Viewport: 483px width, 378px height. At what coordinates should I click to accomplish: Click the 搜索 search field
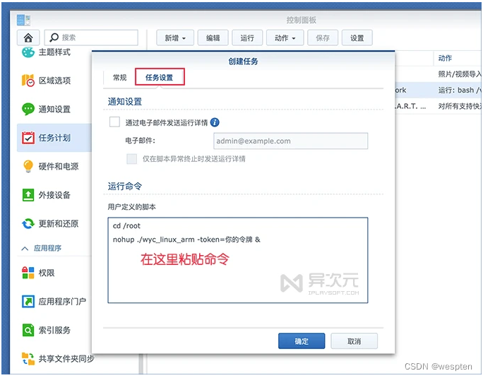click(x=91, y=37)
